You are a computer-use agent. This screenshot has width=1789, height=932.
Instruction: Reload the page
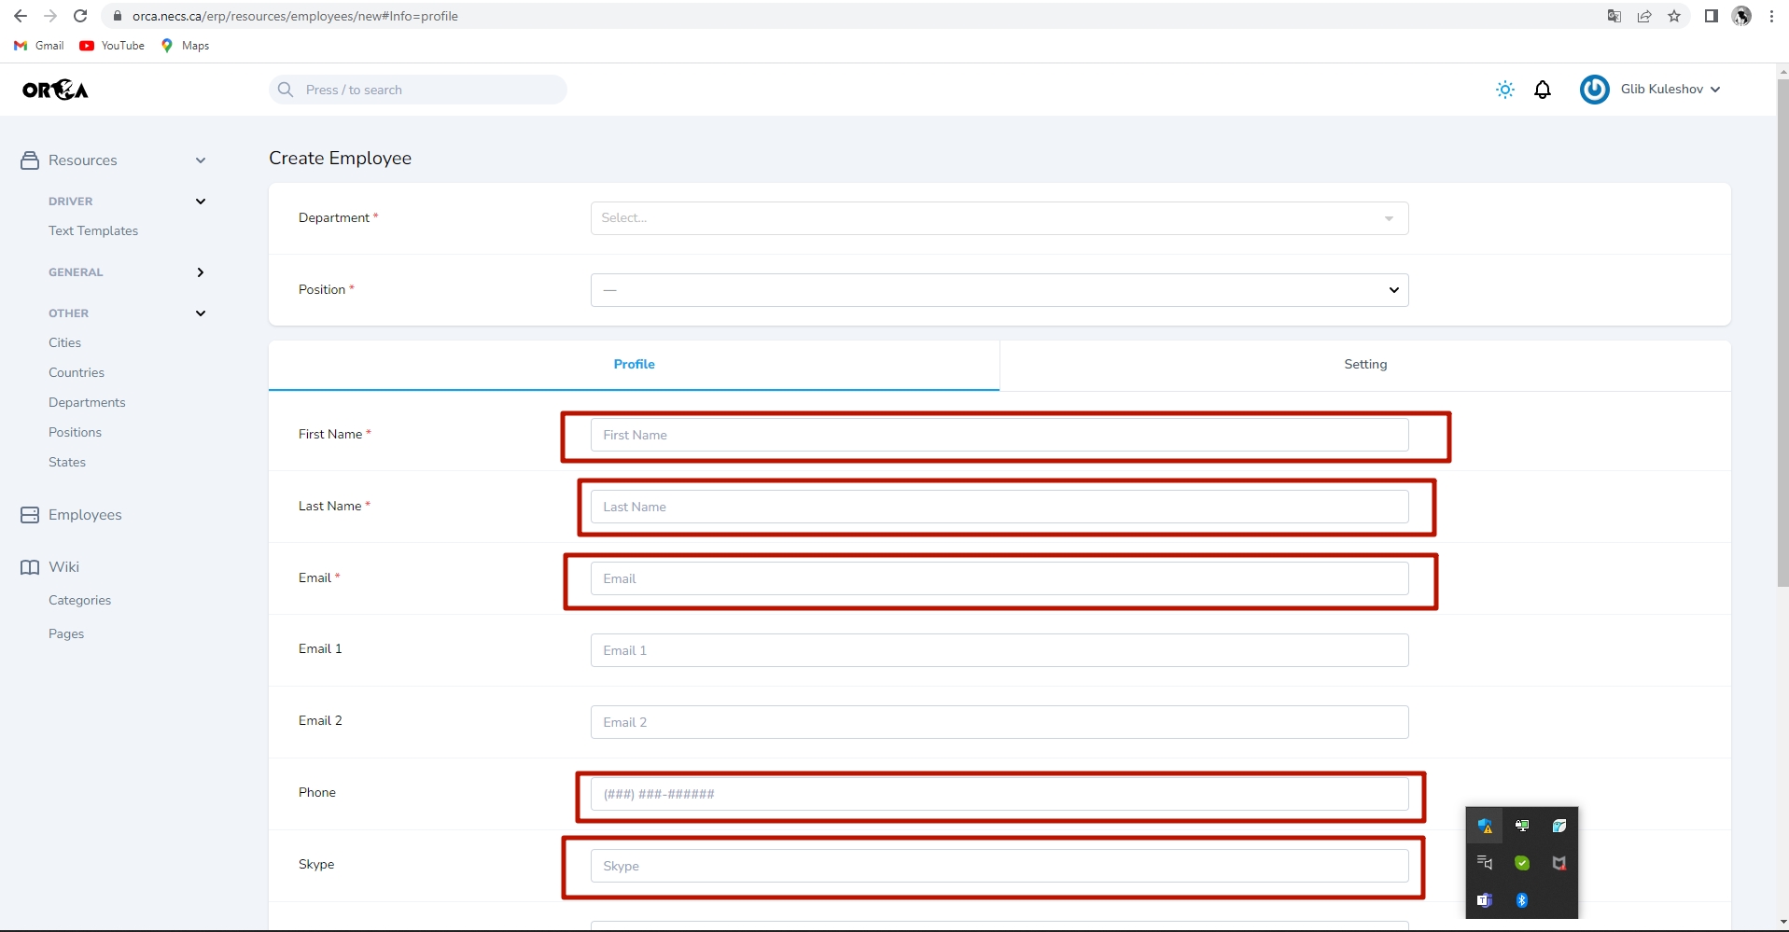(x=80, y=16)
